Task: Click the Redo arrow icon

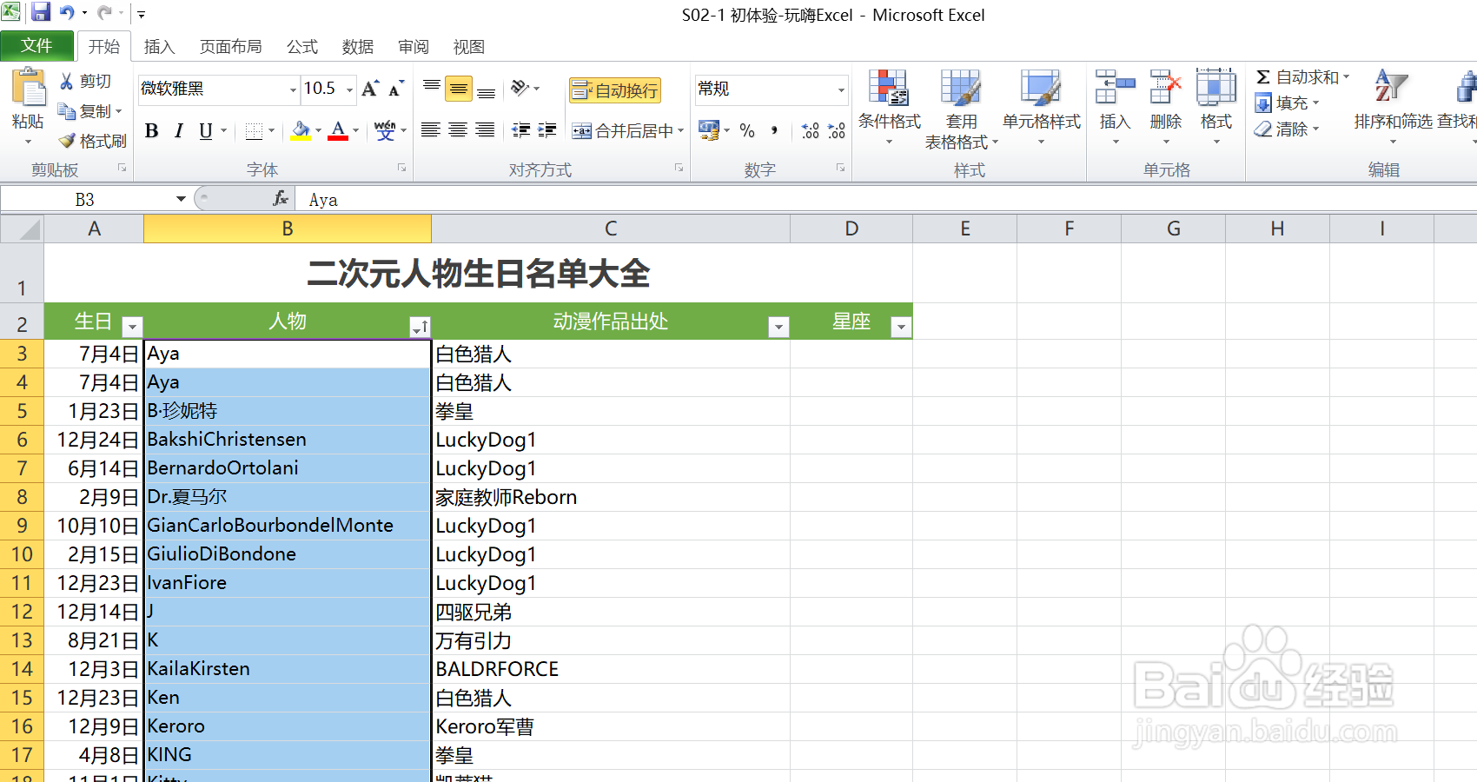Action: coord(104,13)
